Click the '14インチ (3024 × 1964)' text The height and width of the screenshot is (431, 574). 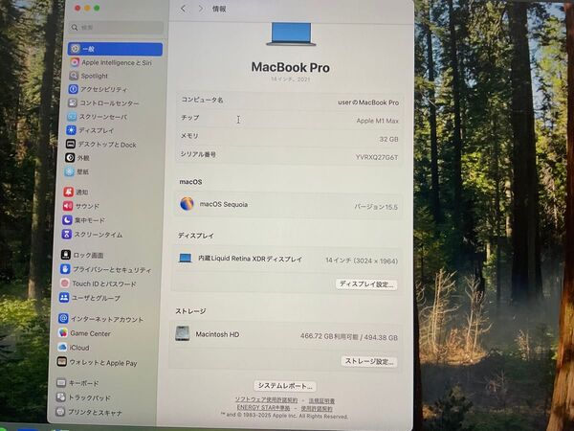coord(362,261)
